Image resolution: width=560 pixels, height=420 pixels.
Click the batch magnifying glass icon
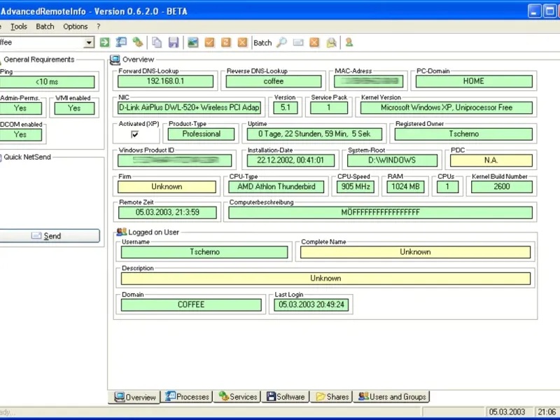[281, 43]
